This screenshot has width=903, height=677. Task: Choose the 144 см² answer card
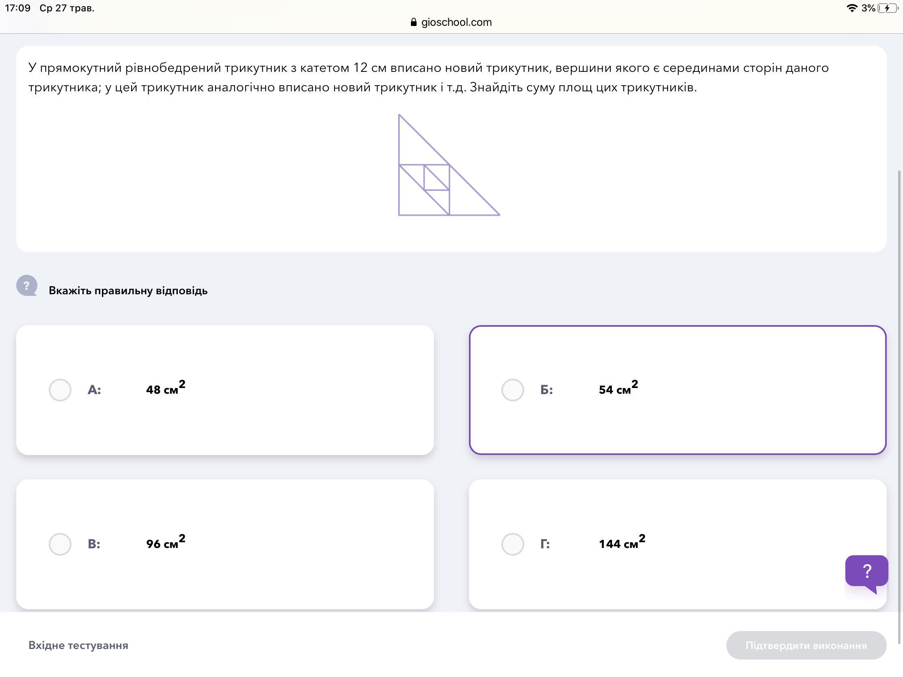point(678,544)
